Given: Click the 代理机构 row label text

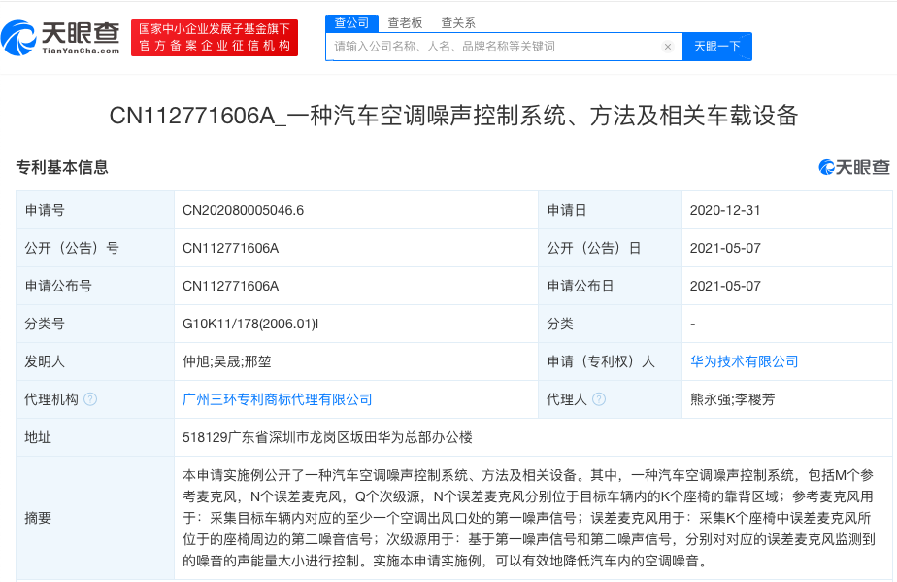Looking at the screenshot, I should tap(51, 399).
